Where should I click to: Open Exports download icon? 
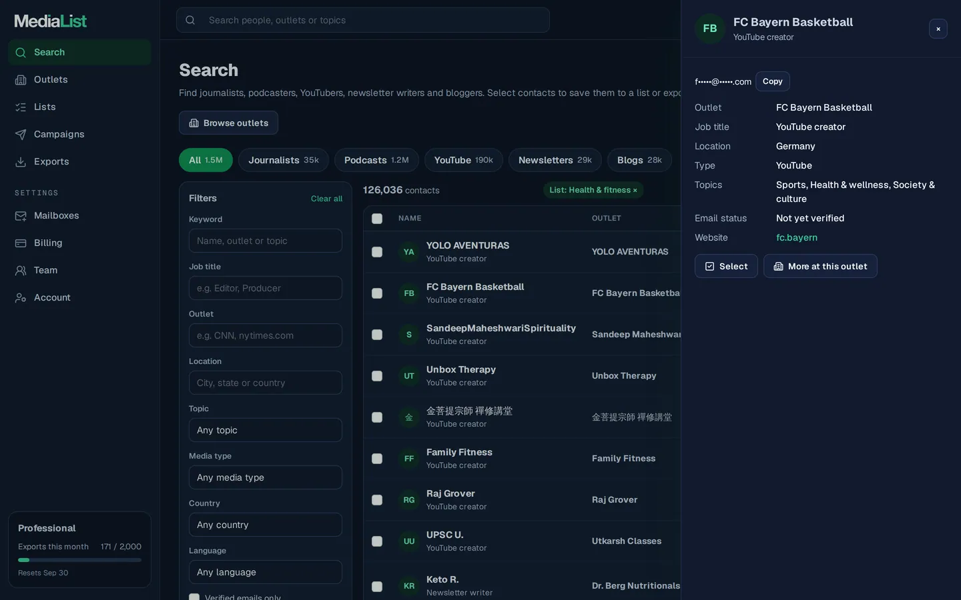pyautogui.click(x=21, y=161)
